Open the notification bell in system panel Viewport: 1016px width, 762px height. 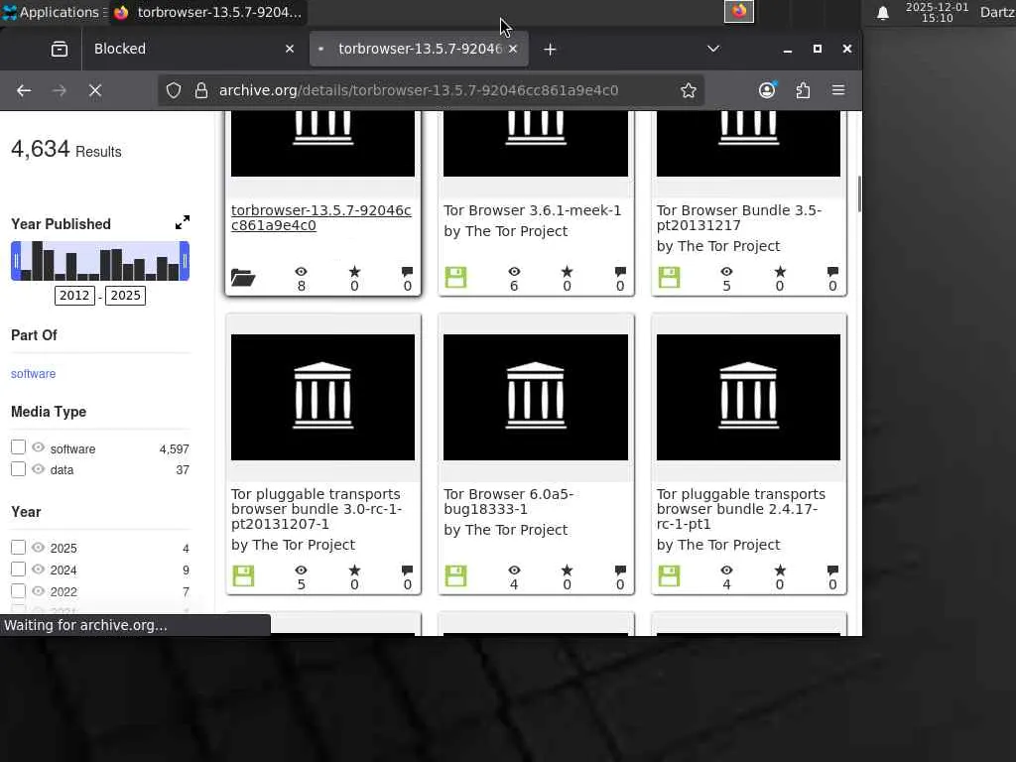point(882,13)
